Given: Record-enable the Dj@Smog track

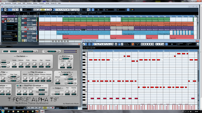Looking at the screenshot, I should click(28, 29).
